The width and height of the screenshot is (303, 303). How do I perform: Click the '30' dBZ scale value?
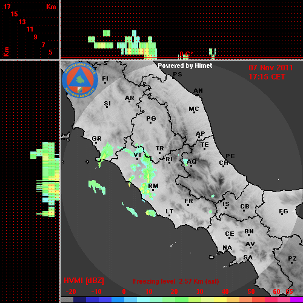coord(199,291)
